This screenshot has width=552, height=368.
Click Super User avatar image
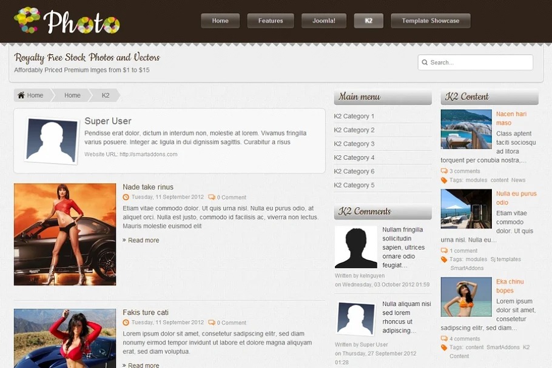pyautogui.click(x=52, y=141)
